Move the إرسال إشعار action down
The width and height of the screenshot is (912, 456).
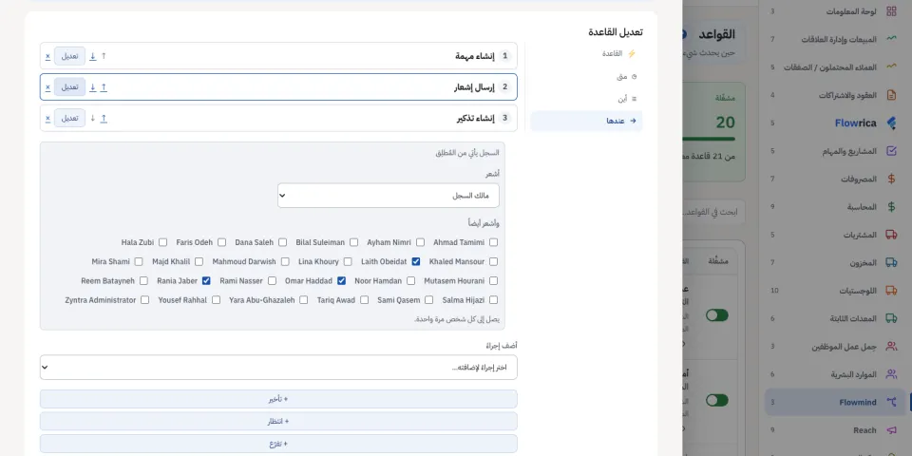92,87
